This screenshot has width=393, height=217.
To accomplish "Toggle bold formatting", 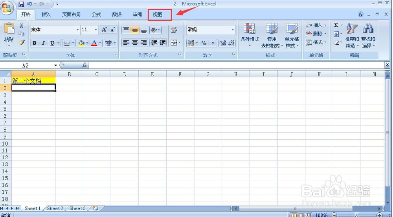I will point(35,43).
